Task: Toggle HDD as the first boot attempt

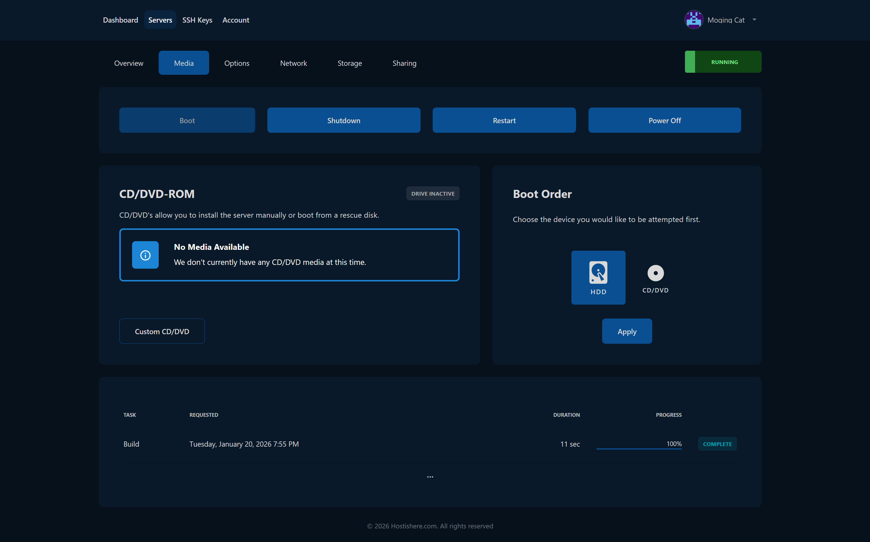Action: click(598, 277)
